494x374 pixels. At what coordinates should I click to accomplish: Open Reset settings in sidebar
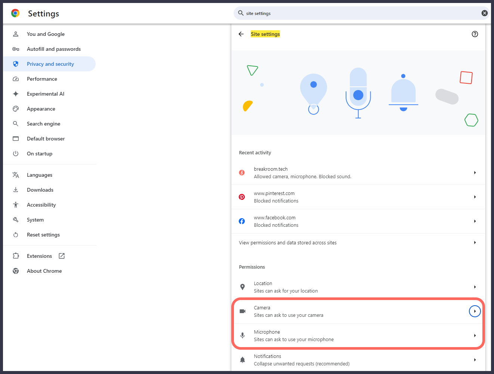coord(43,235)
